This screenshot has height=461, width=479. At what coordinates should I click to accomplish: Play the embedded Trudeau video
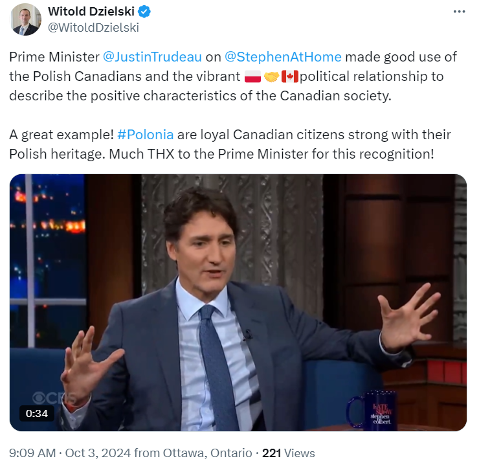coord(238,302)
